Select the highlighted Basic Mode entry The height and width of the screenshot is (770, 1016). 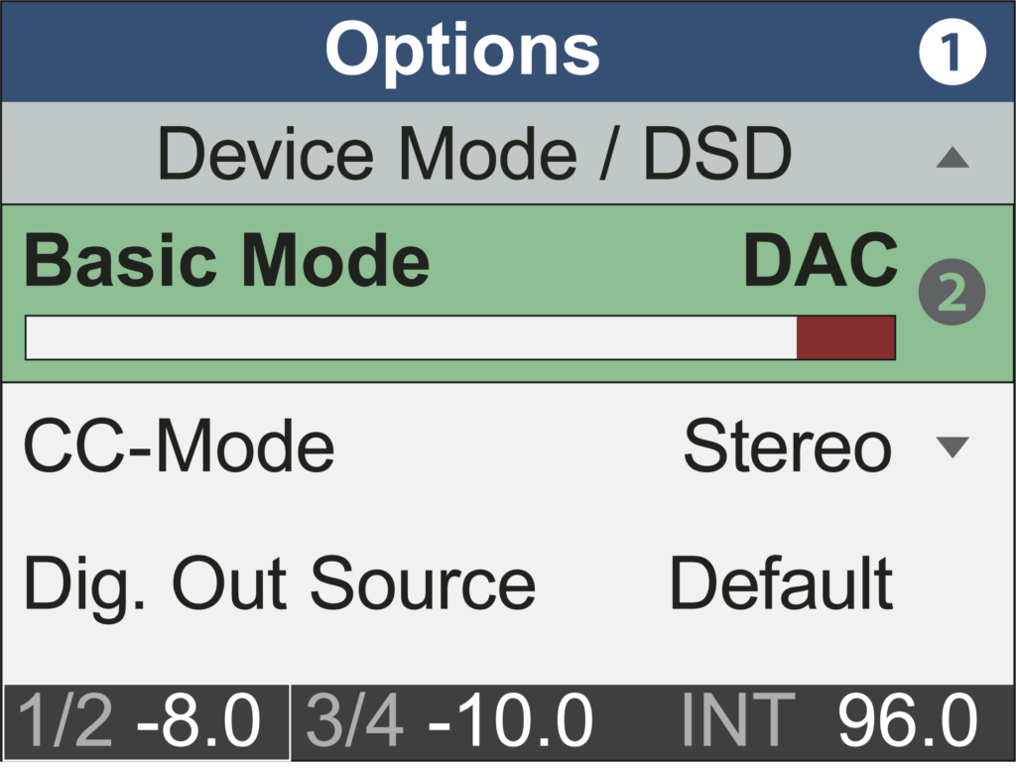(x=226, y=256)
